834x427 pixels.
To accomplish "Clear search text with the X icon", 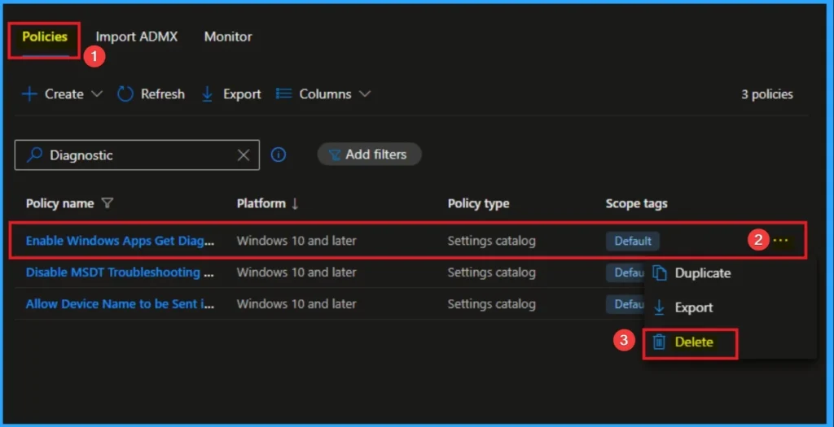I will tap(244, 155).
